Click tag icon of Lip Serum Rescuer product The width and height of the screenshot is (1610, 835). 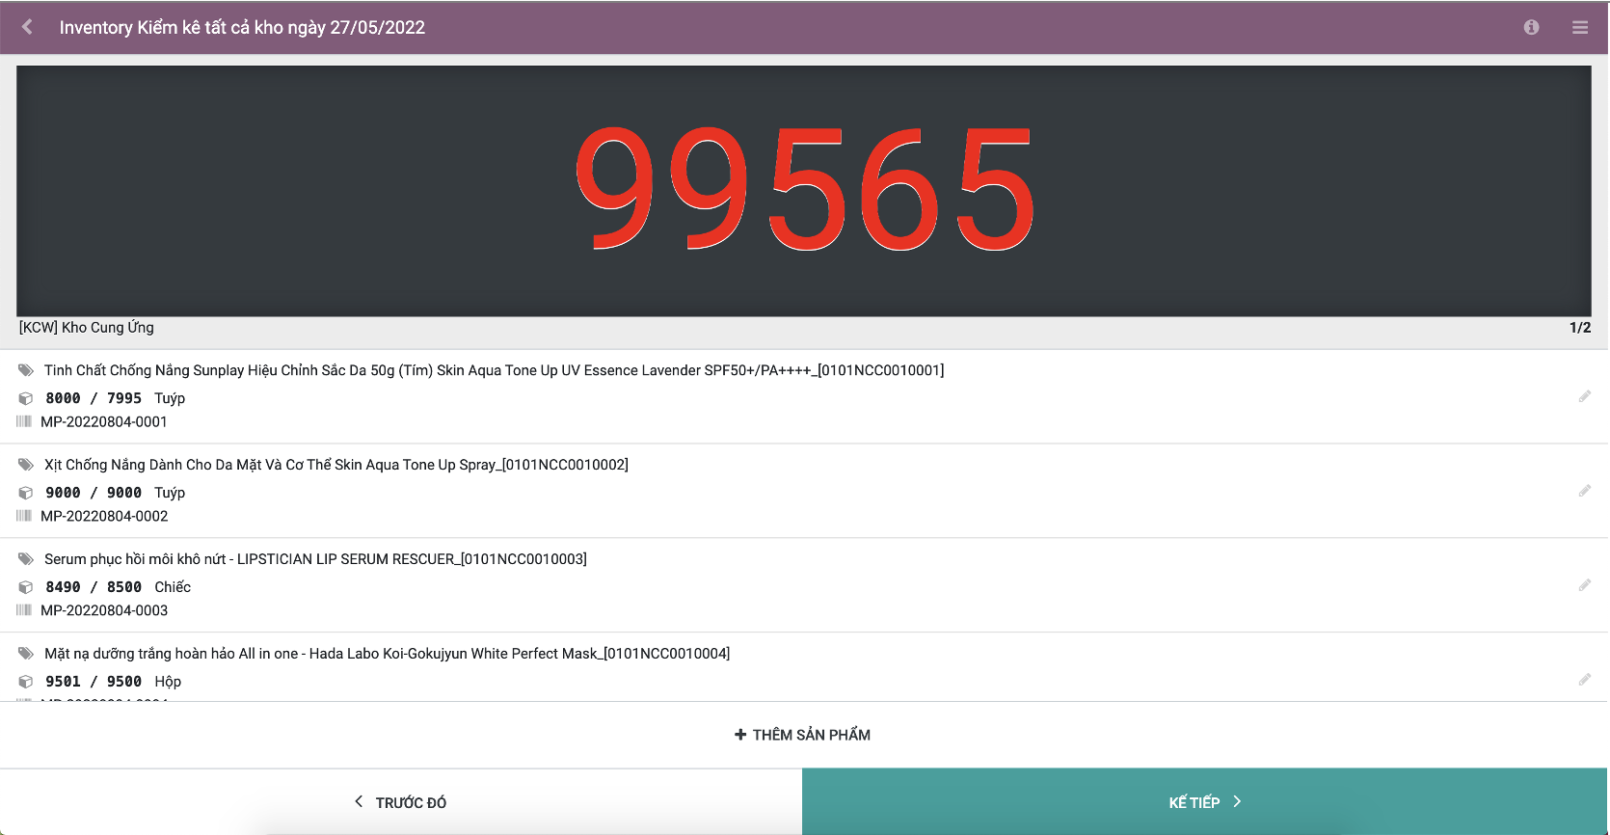(26, 559)
